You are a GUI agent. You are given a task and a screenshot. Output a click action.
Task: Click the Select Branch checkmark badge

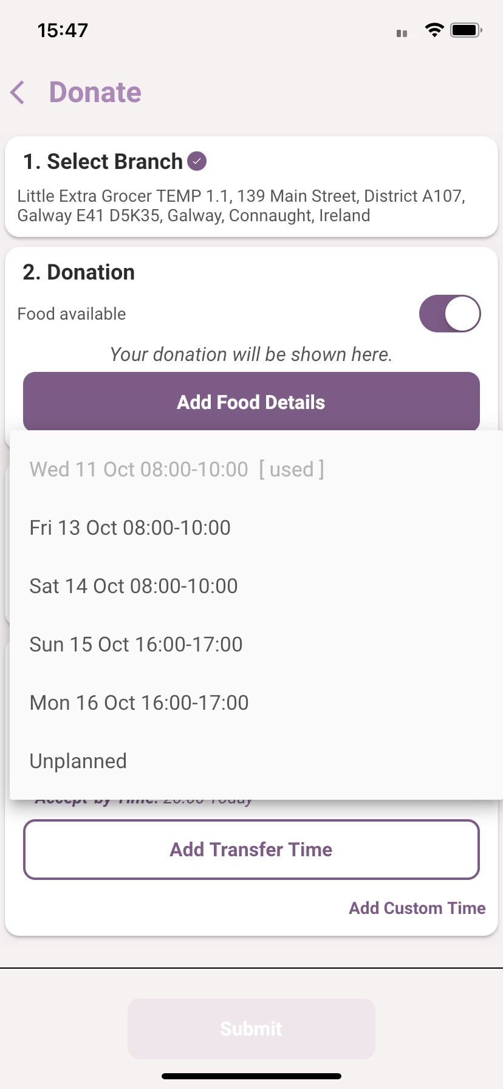coord(197,162)
